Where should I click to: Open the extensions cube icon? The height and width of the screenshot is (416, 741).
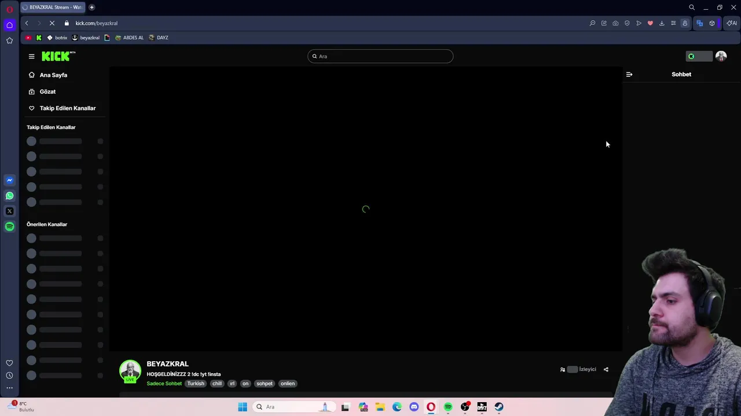[x=712, y=23]
